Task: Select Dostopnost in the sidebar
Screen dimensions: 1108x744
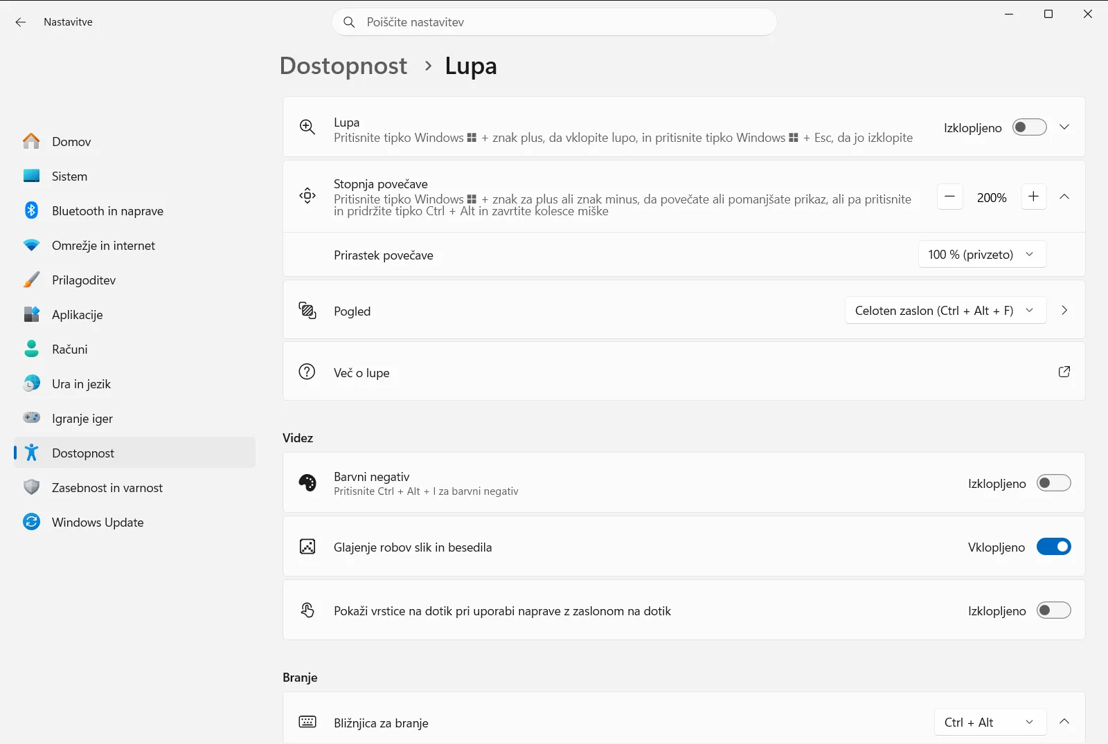Action: coord(135,453)
